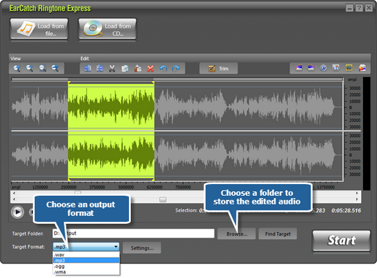Trim audio to the selection
377x278 pixels.
pyautogui.click(x=218, y=69)
